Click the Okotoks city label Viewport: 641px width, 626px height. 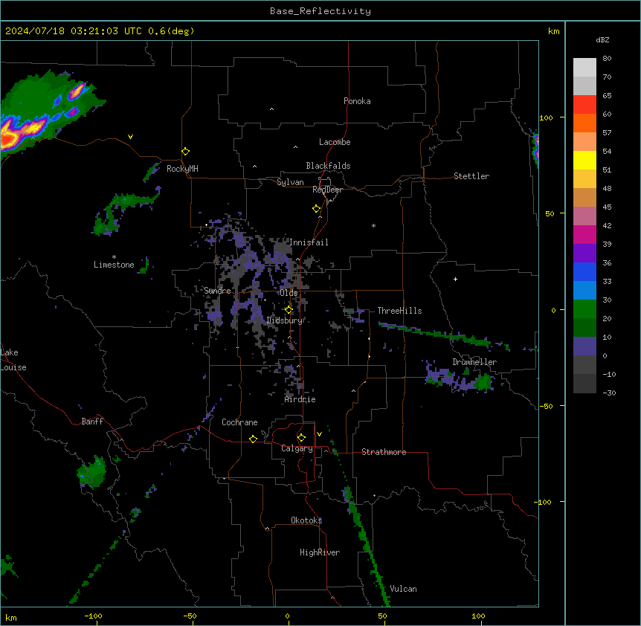pos(306,520)
